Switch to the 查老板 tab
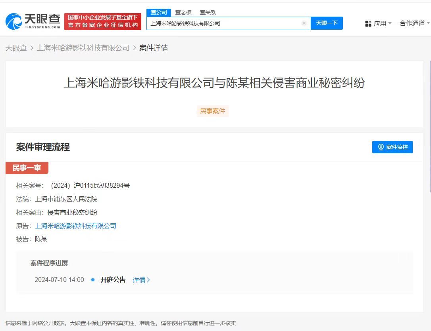 [x=183, y=12]
